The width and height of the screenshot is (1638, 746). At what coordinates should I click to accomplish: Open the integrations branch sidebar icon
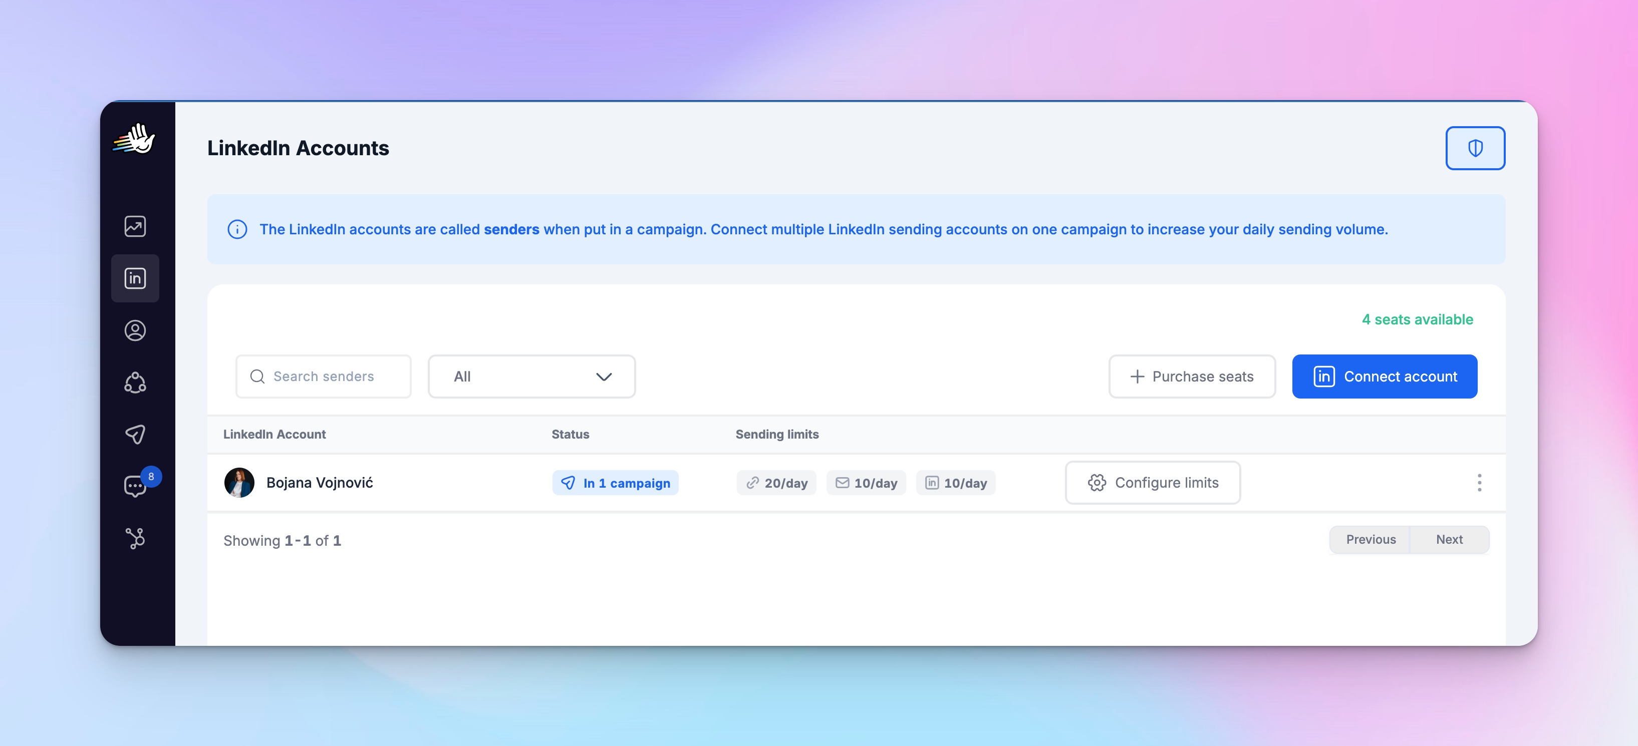pos(135,538)
